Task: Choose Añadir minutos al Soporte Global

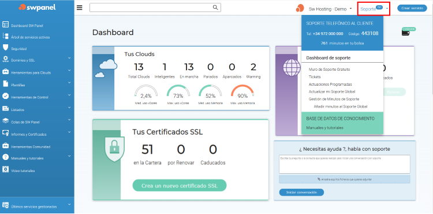Action: tap(341, 106)
